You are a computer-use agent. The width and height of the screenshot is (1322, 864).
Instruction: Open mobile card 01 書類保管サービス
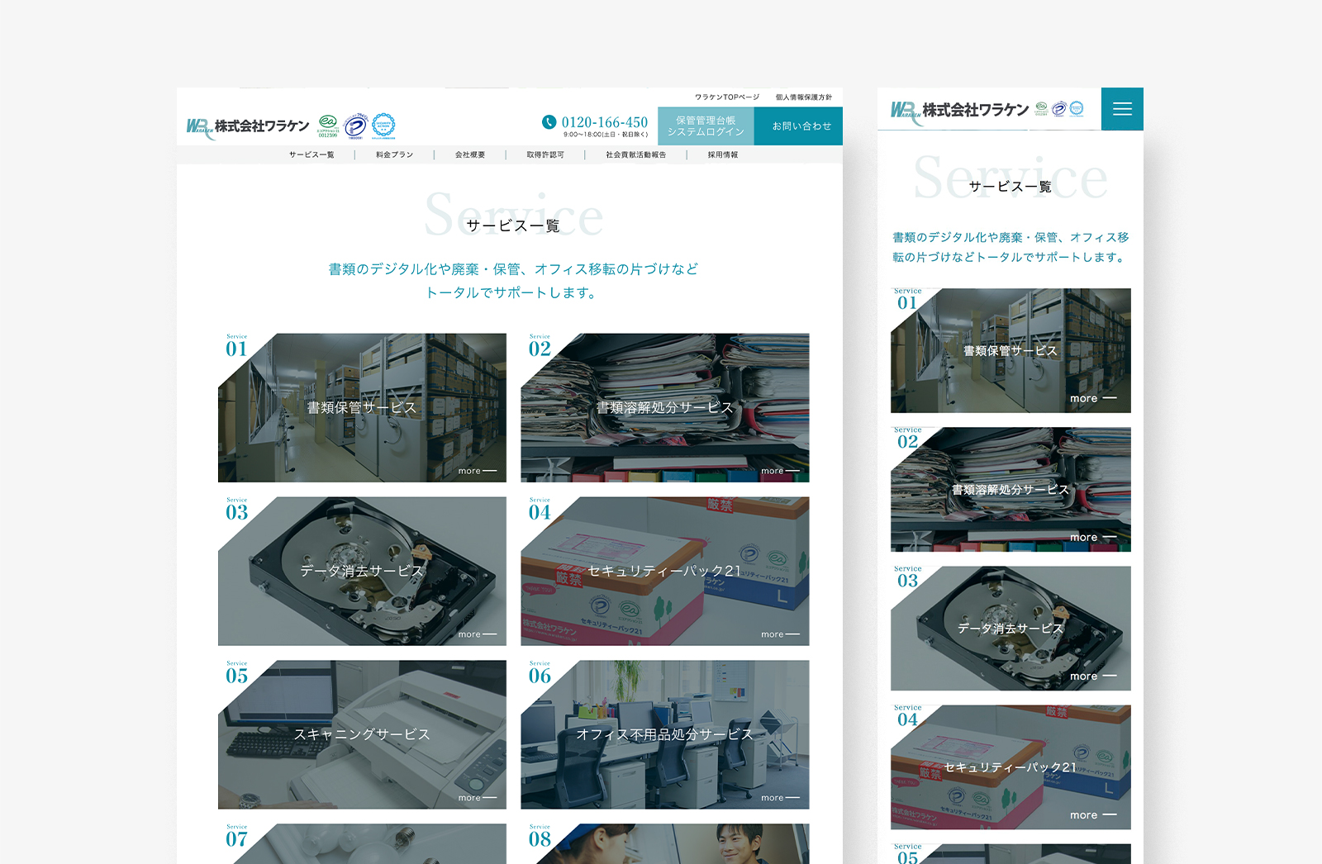1011,350
